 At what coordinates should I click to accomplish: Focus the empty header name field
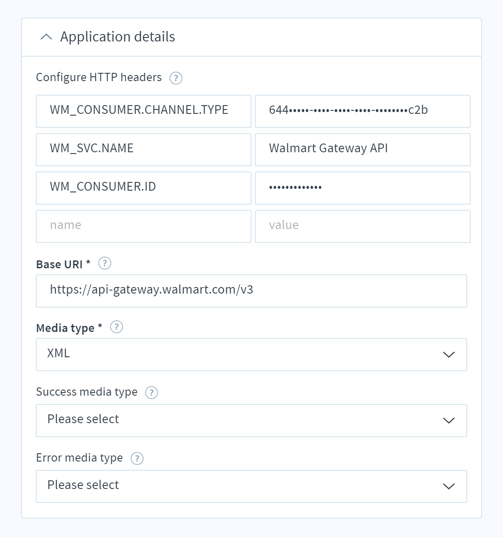click(144, 226)
